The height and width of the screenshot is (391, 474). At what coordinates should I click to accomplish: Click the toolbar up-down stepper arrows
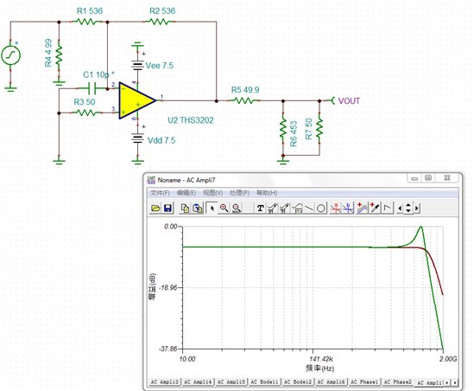408,208
